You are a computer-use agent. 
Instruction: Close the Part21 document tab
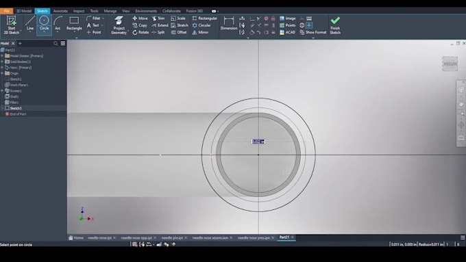coord(293,237)
